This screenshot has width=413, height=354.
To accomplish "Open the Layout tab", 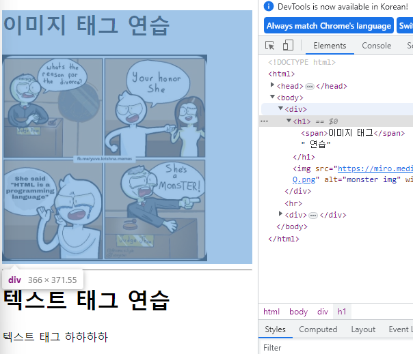I will (x=363, y=329).
